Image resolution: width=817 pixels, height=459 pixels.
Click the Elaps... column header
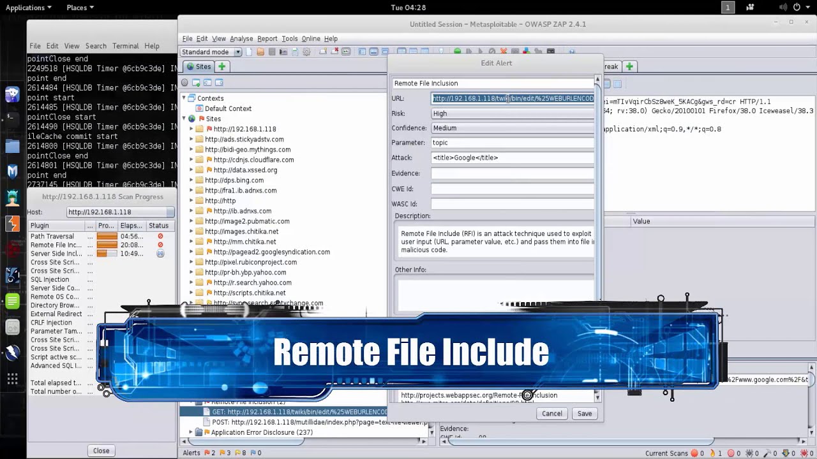(x=131, y=226)
